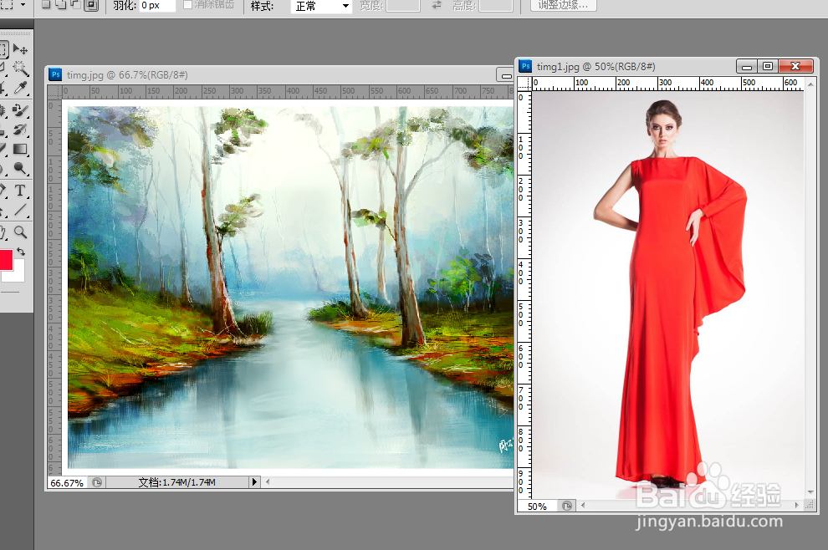
Task: Open document info menu arrow in timg.jpg
Action: (254, 482)
